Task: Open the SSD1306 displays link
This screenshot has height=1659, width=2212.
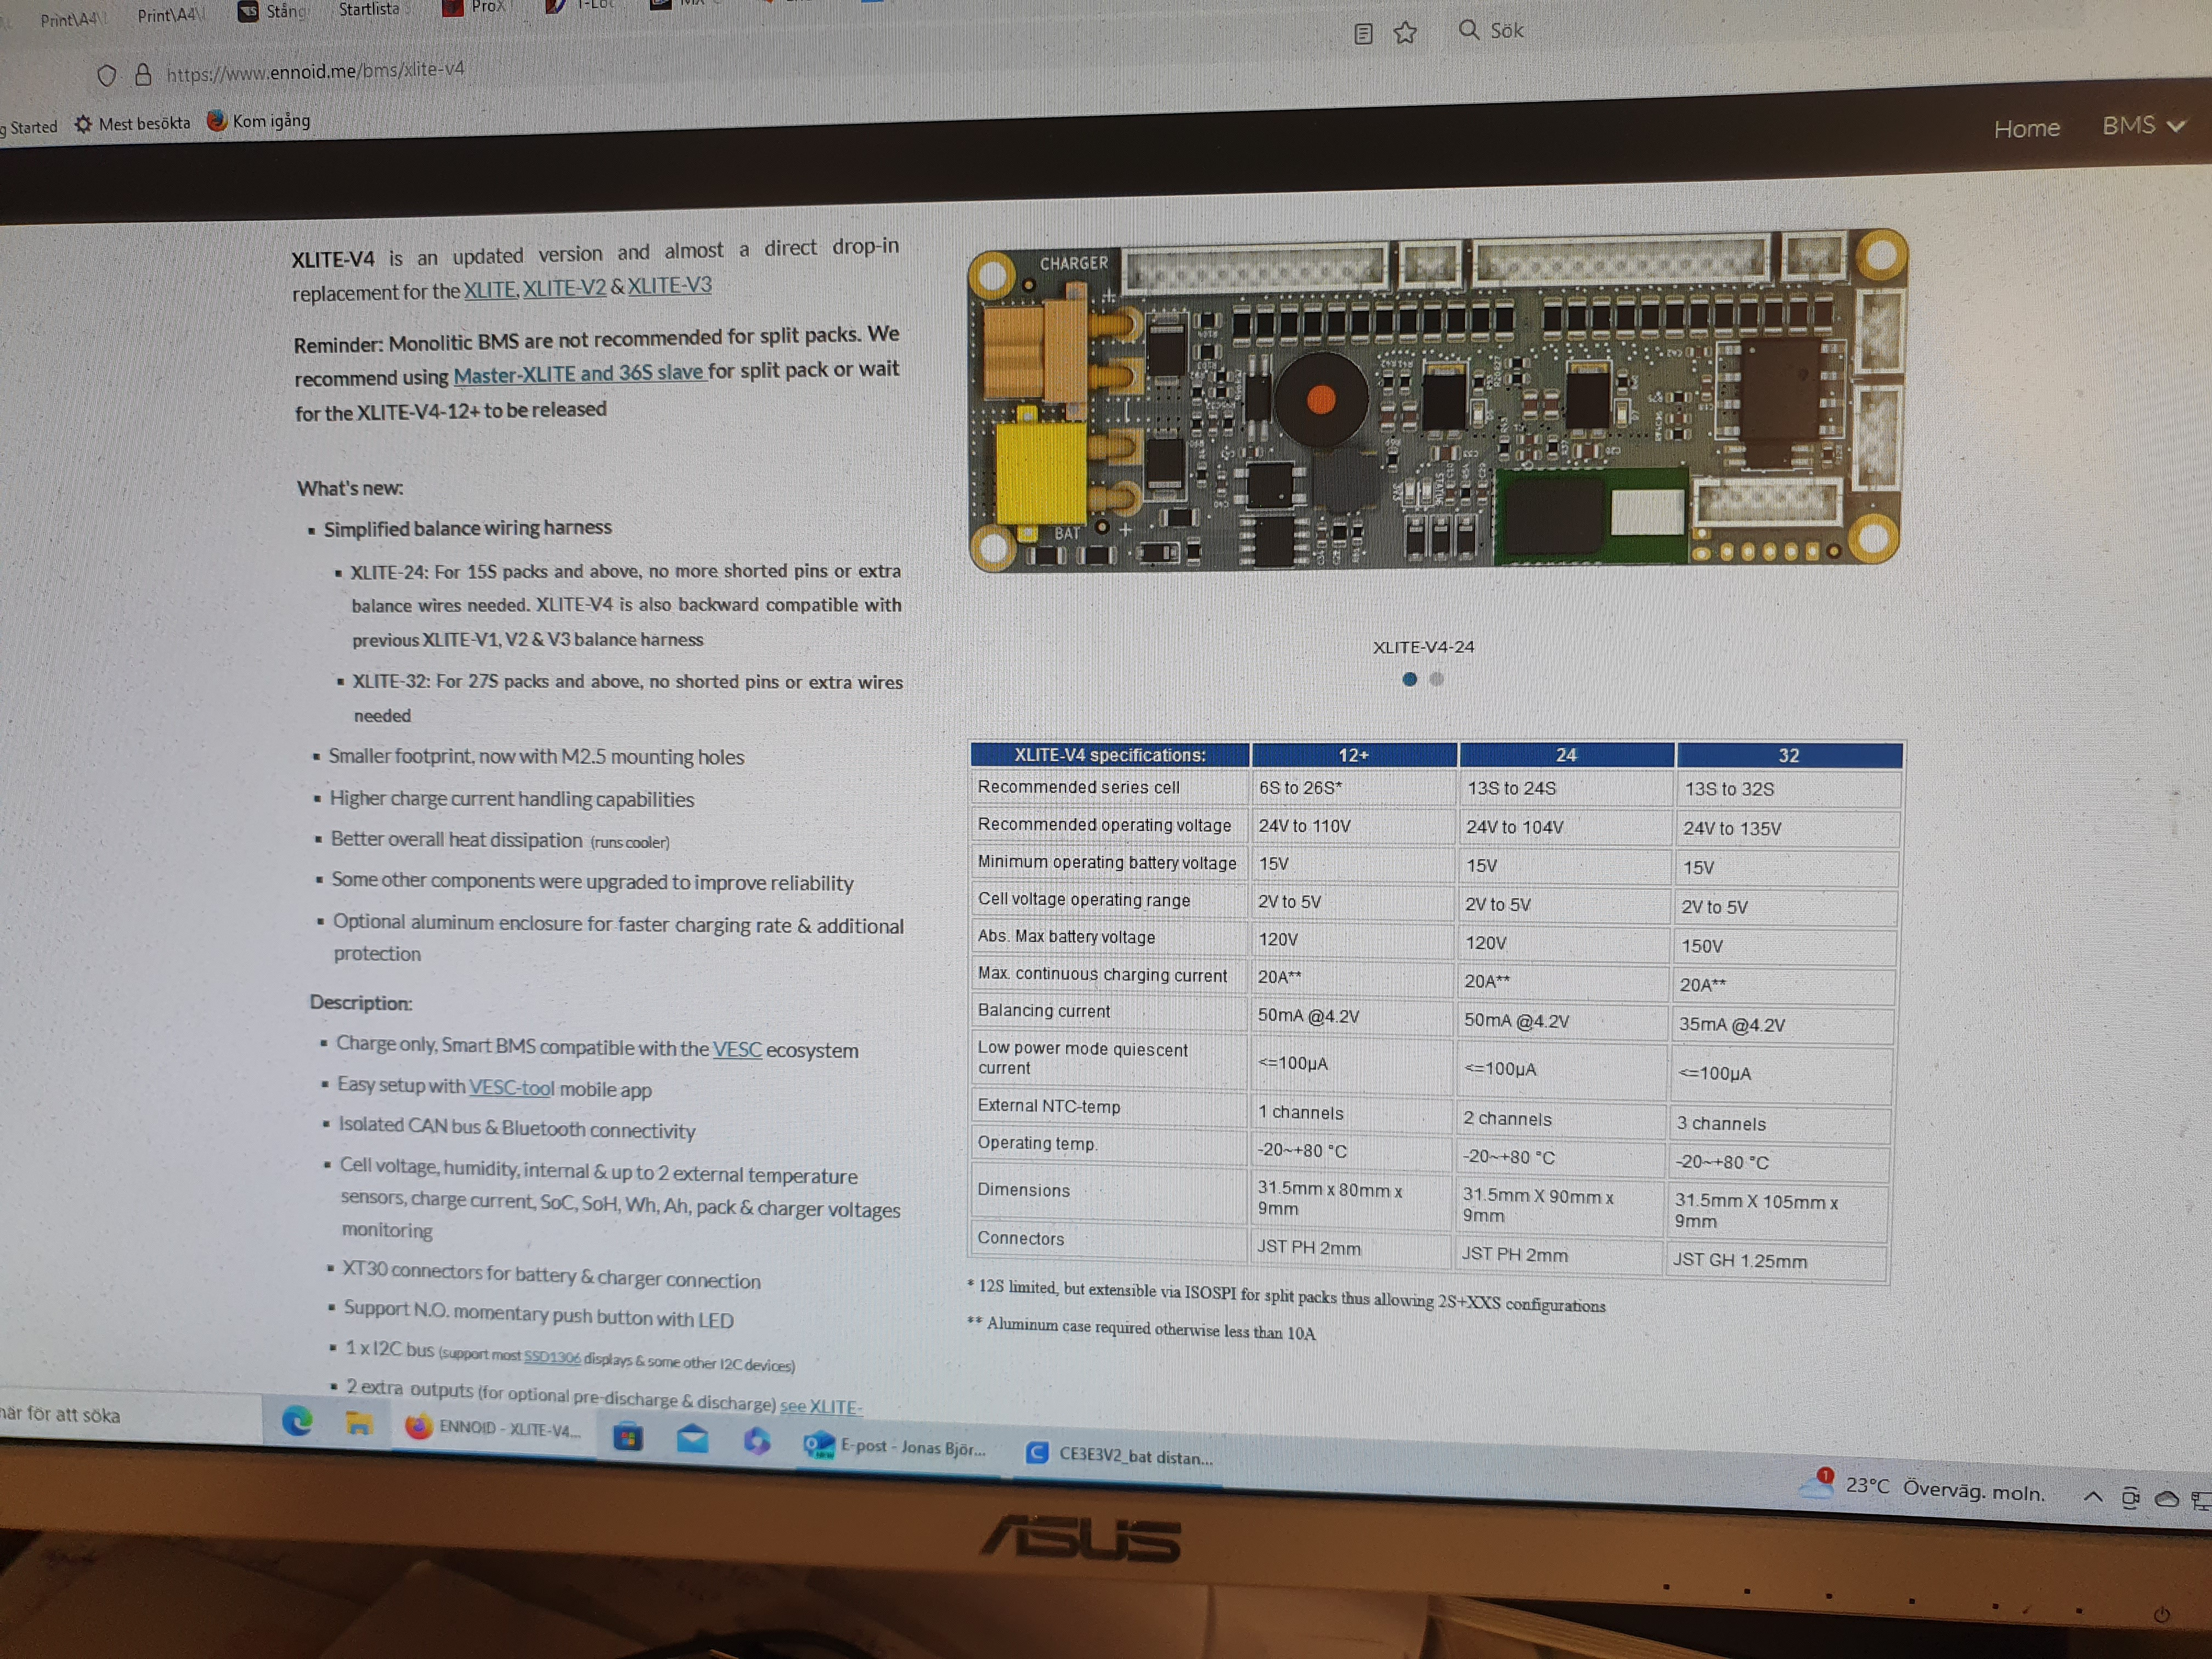Action: (x=552, y=1357)
